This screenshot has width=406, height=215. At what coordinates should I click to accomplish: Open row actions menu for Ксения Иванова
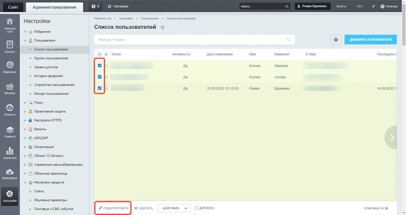click(x=107, y=66)
